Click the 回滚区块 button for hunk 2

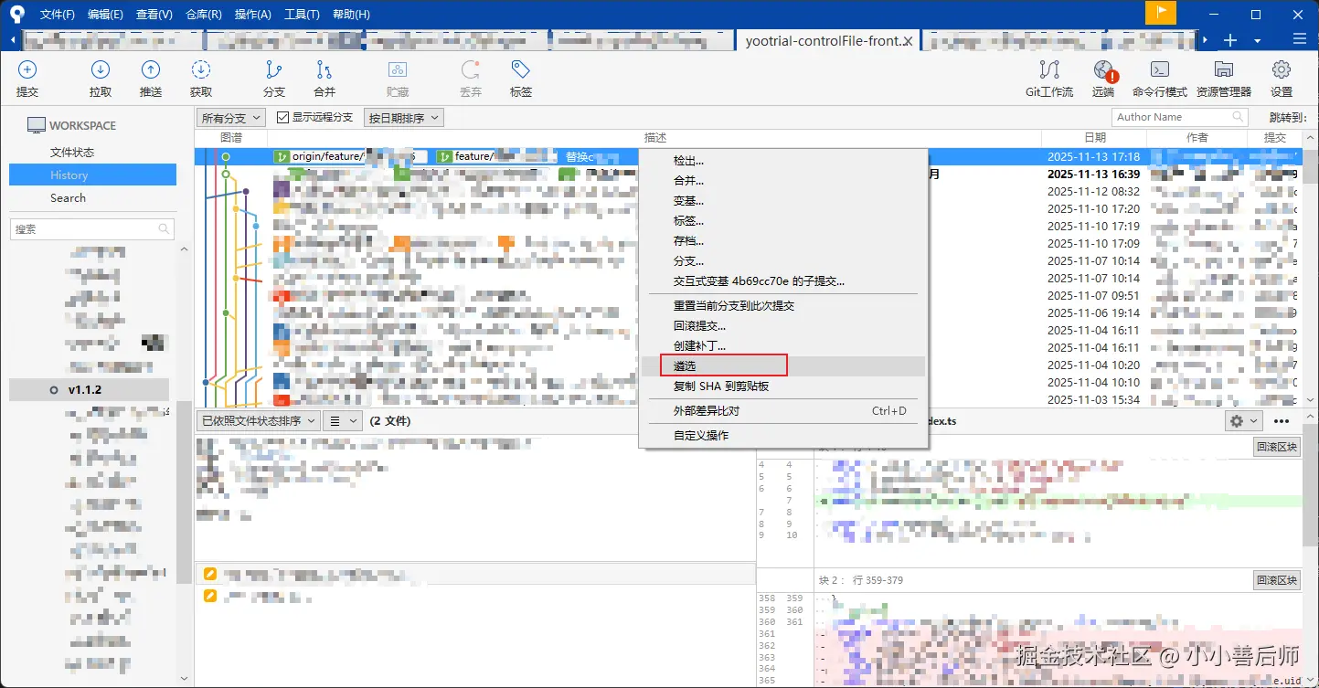coord(1276,580)
